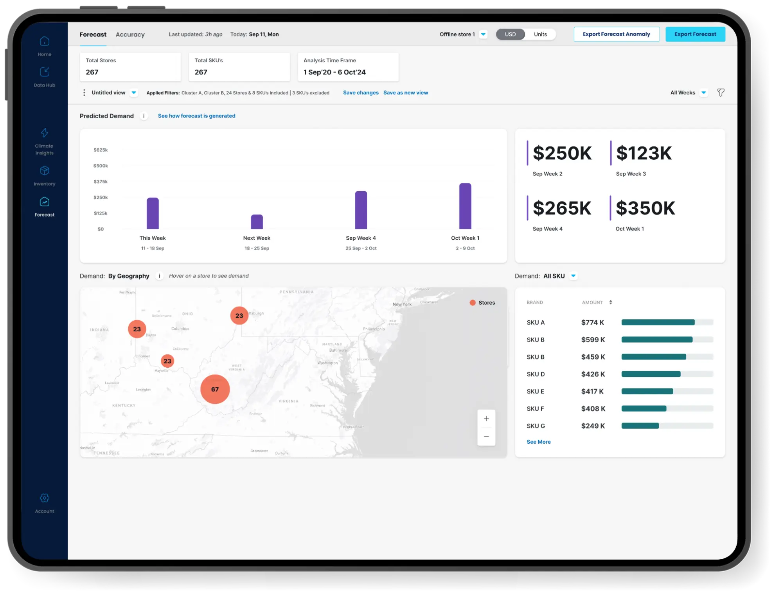
Task: Open the Data Hub sidebar icon
Action: coord(45,72)
